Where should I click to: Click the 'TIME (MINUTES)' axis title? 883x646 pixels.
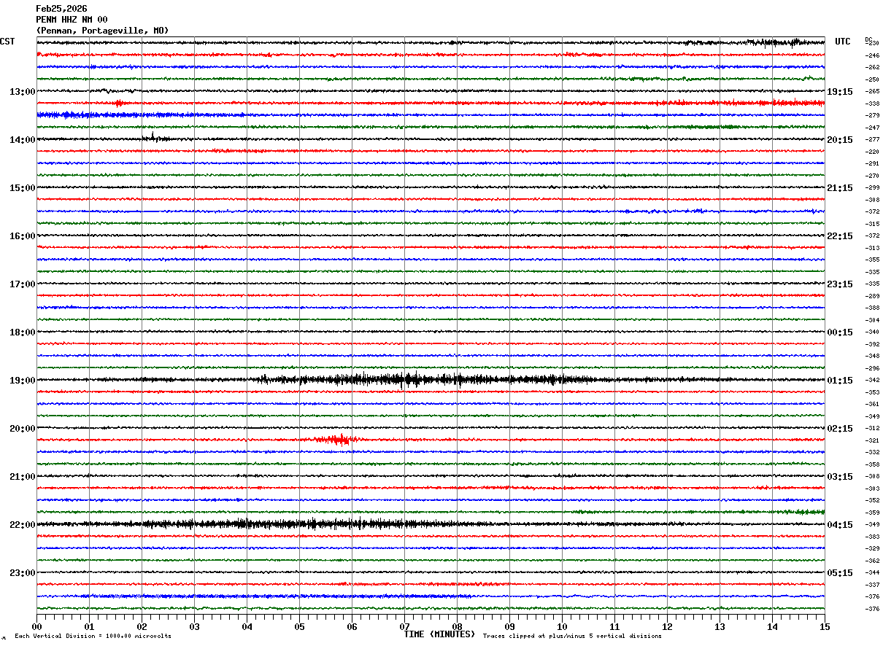pyautogui.click(x=439, y=634)
